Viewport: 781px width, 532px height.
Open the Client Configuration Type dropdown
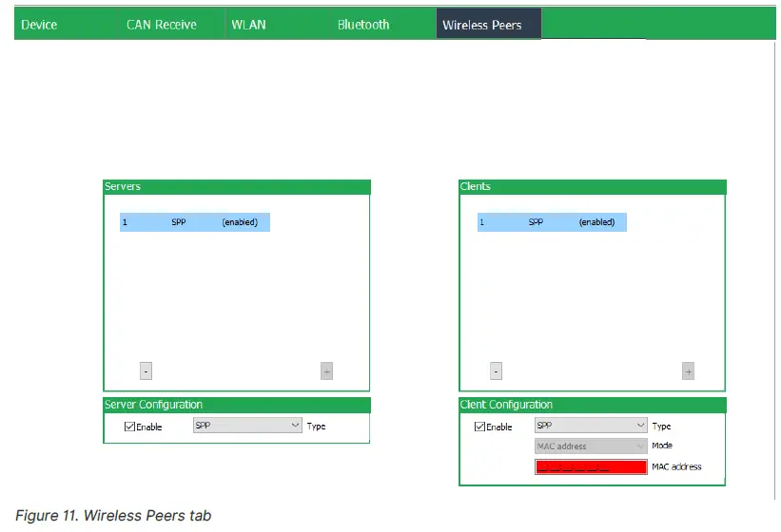[591, 427]
